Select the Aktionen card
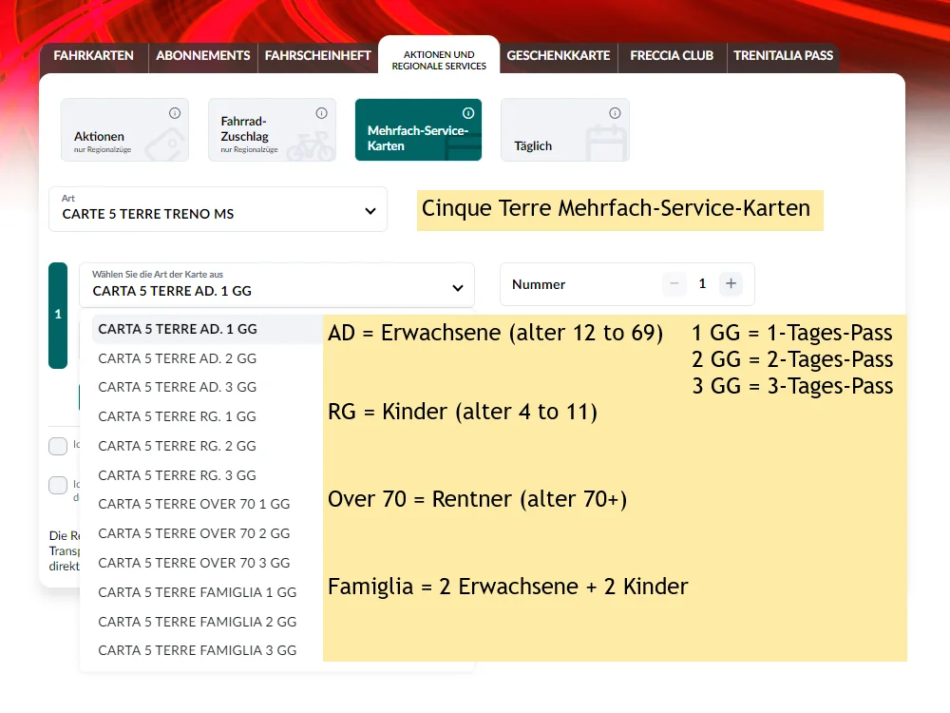 click(x=124, y=129)
